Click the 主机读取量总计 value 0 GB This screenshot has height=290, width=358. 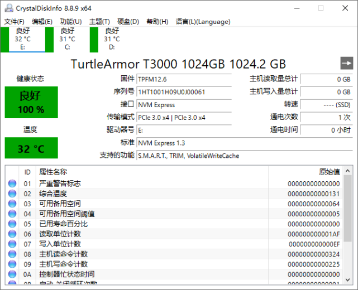click(326, 79)
